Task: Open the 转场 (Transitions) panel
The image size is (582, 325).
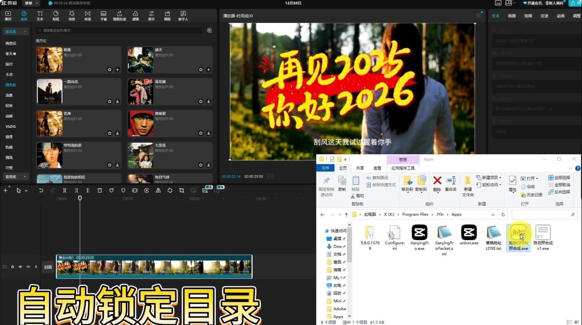Action: coord(87,16)
